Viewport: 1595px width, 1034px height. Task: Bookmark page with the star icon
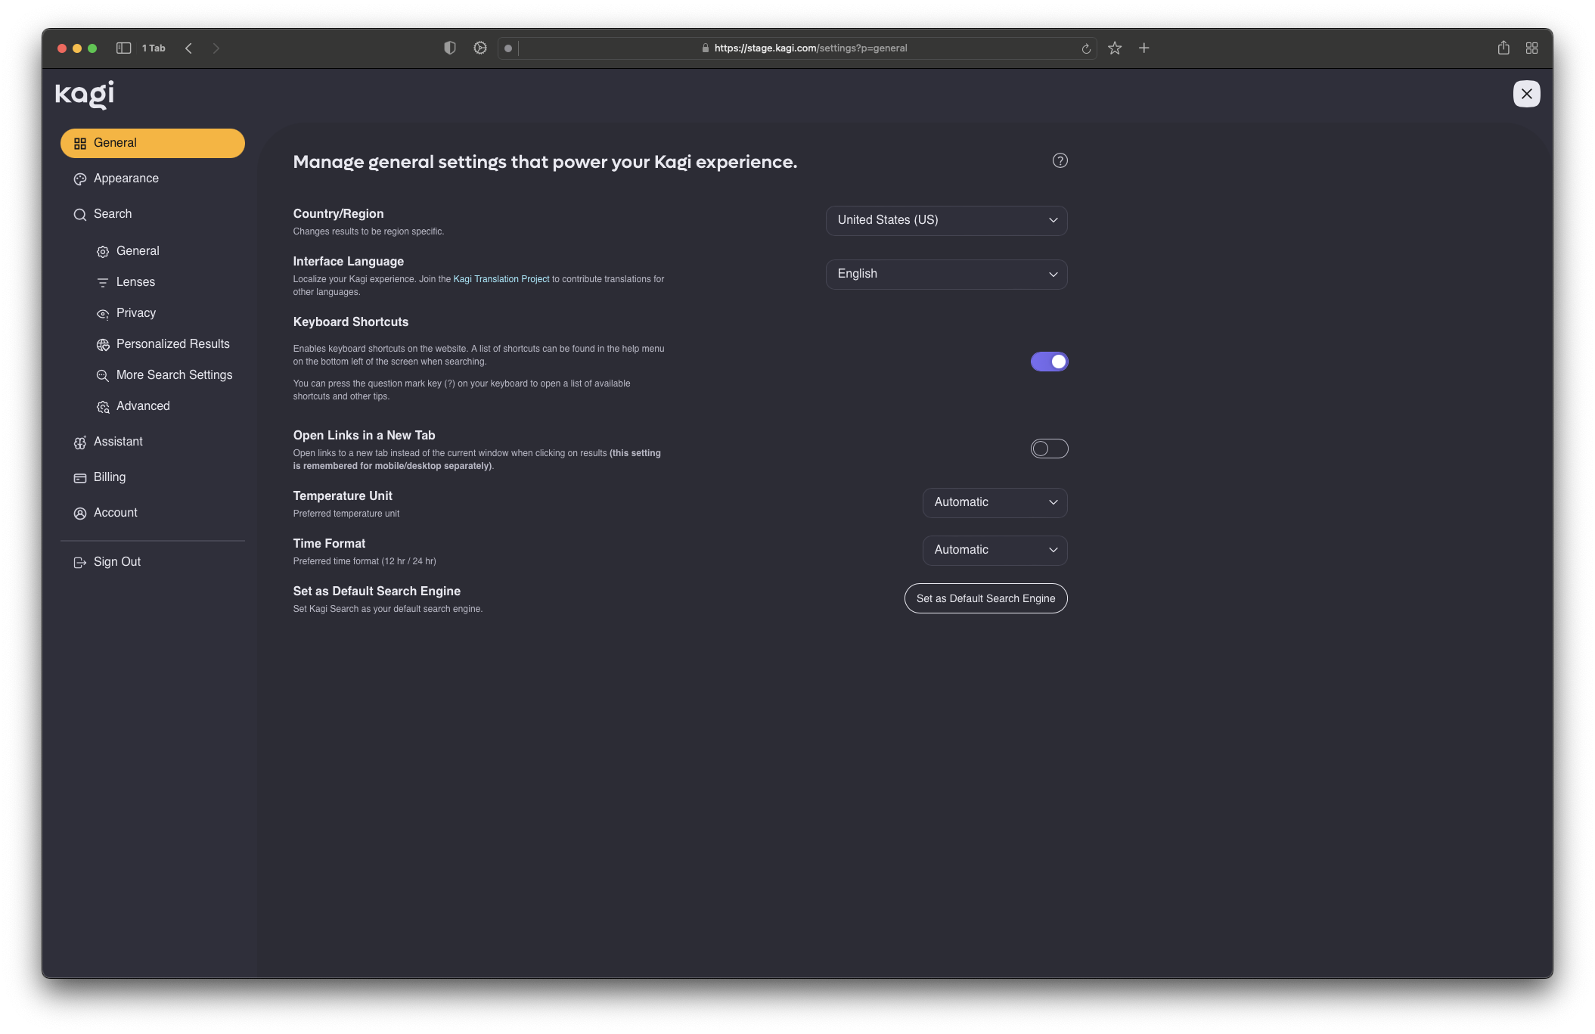[1114, 48]
